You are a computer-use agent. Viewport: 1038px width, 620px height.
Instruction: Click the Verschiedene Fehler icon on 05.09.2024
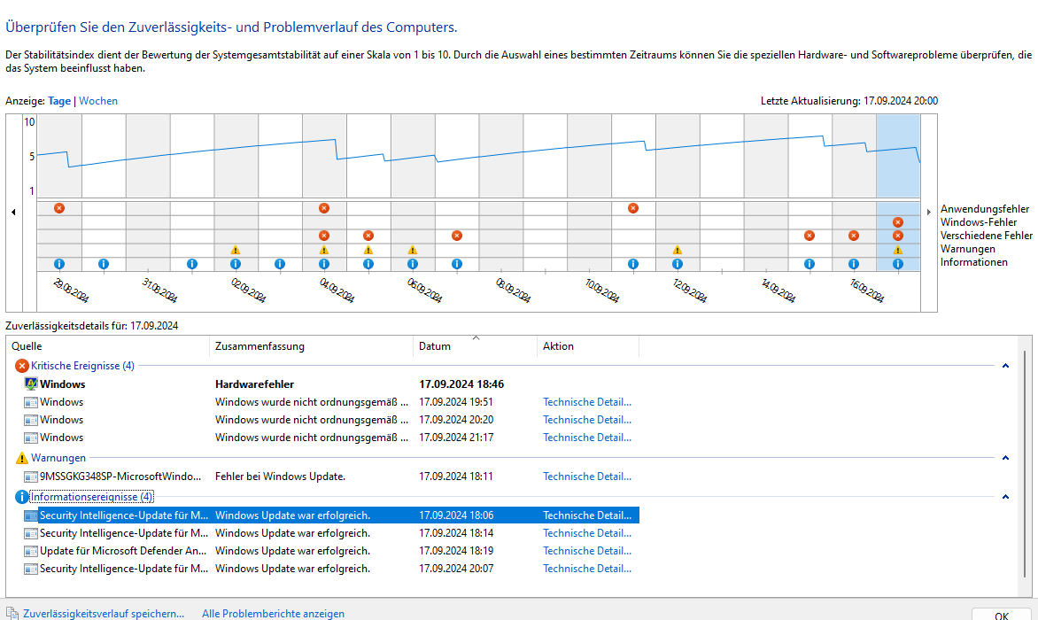click(x=368, y=236)
